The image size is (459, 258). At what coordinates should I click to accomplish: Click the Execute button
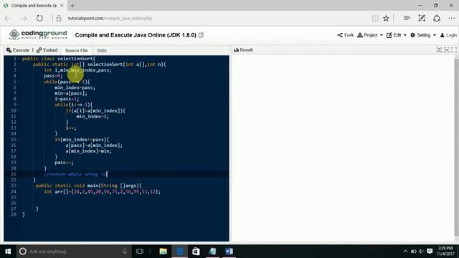(18, 50)
